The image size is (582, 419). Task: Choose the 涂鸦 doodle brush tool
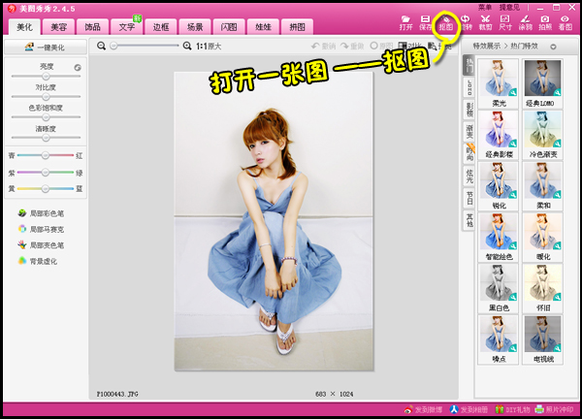(x=525, y=22)
